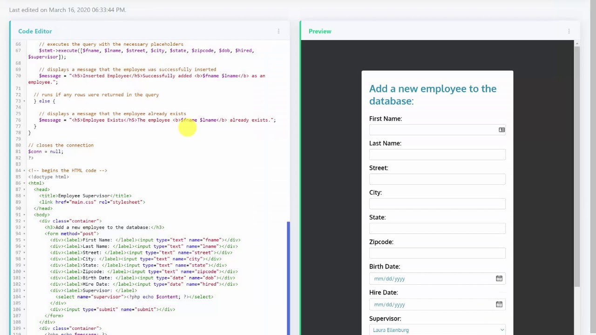
Task: Click line number 80 in the gutter
Action: tap(18, 145)
